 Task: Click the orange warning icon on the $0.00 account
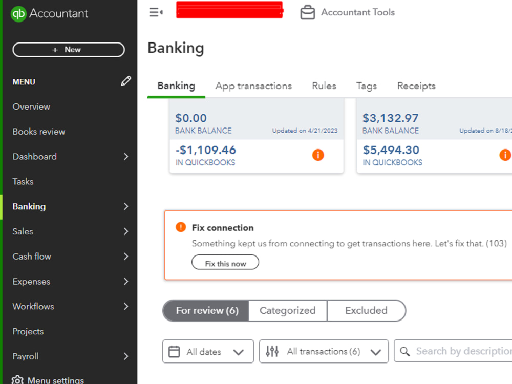tap(318, 155)
